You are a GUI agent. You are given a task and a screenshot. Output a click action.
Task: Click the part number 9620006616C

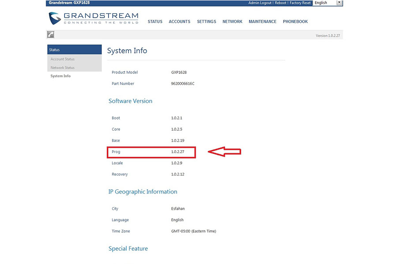coord(183,84)
